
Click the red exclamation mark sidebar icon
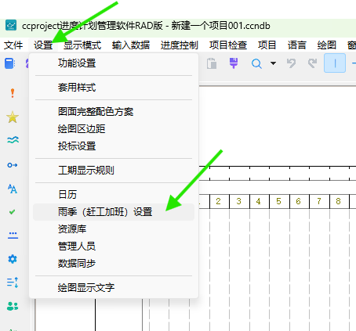(x=13, y=93)
